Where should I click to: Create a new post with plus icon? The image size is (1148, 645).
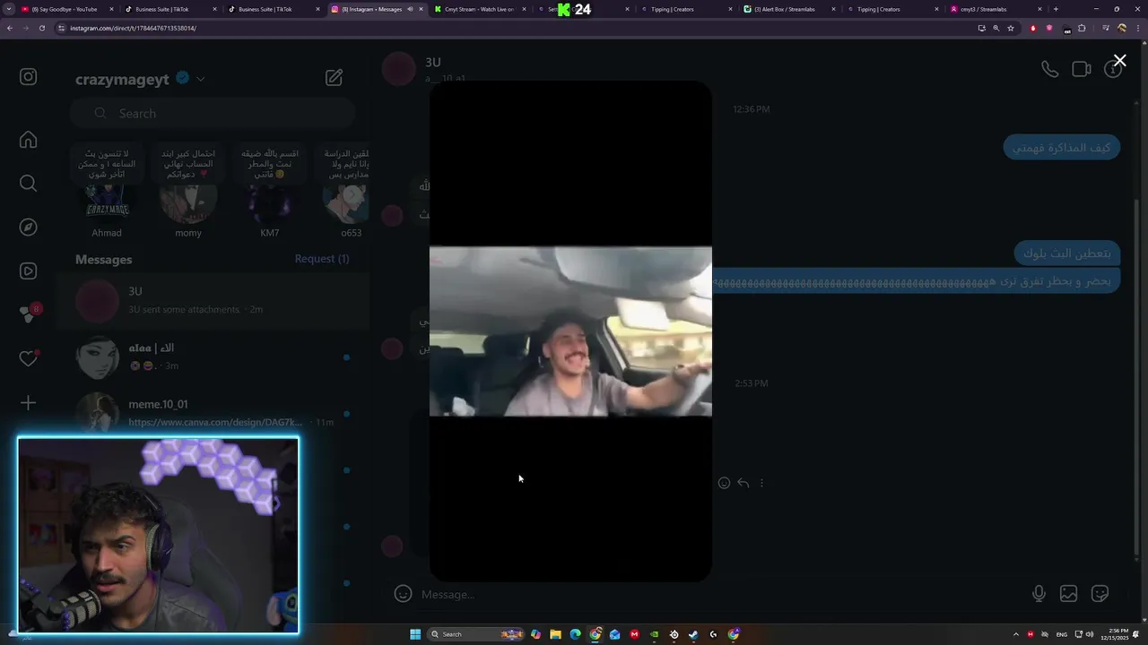pos(28,403)
